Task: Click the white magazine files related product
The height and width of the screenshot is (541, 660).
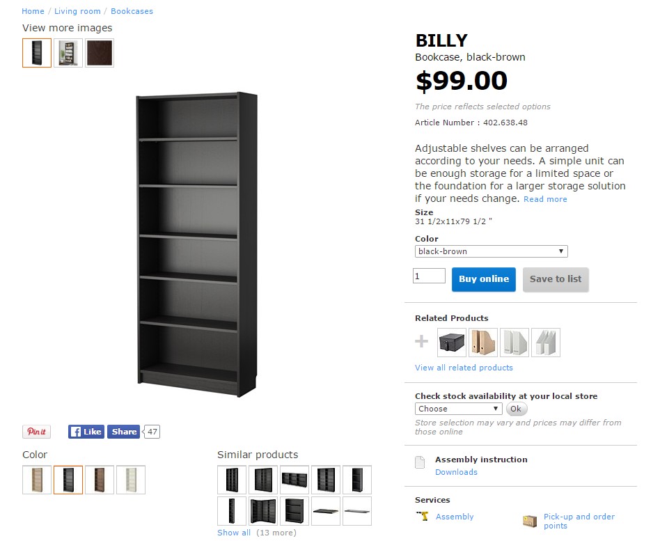Action: pos(514,343)
